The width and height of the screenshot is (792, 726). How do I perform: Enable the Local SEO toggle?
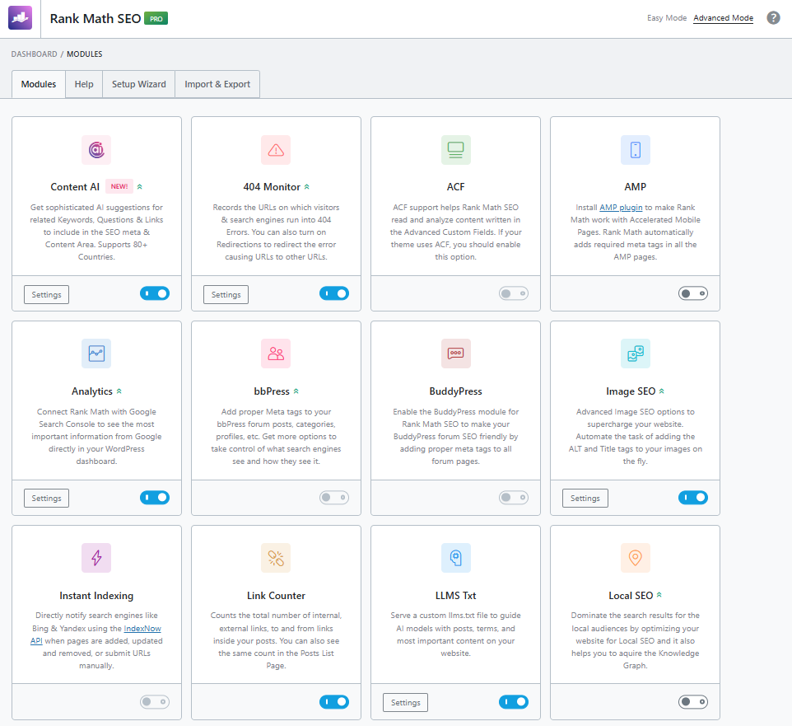pyautogui.click(x=693, y=702)
